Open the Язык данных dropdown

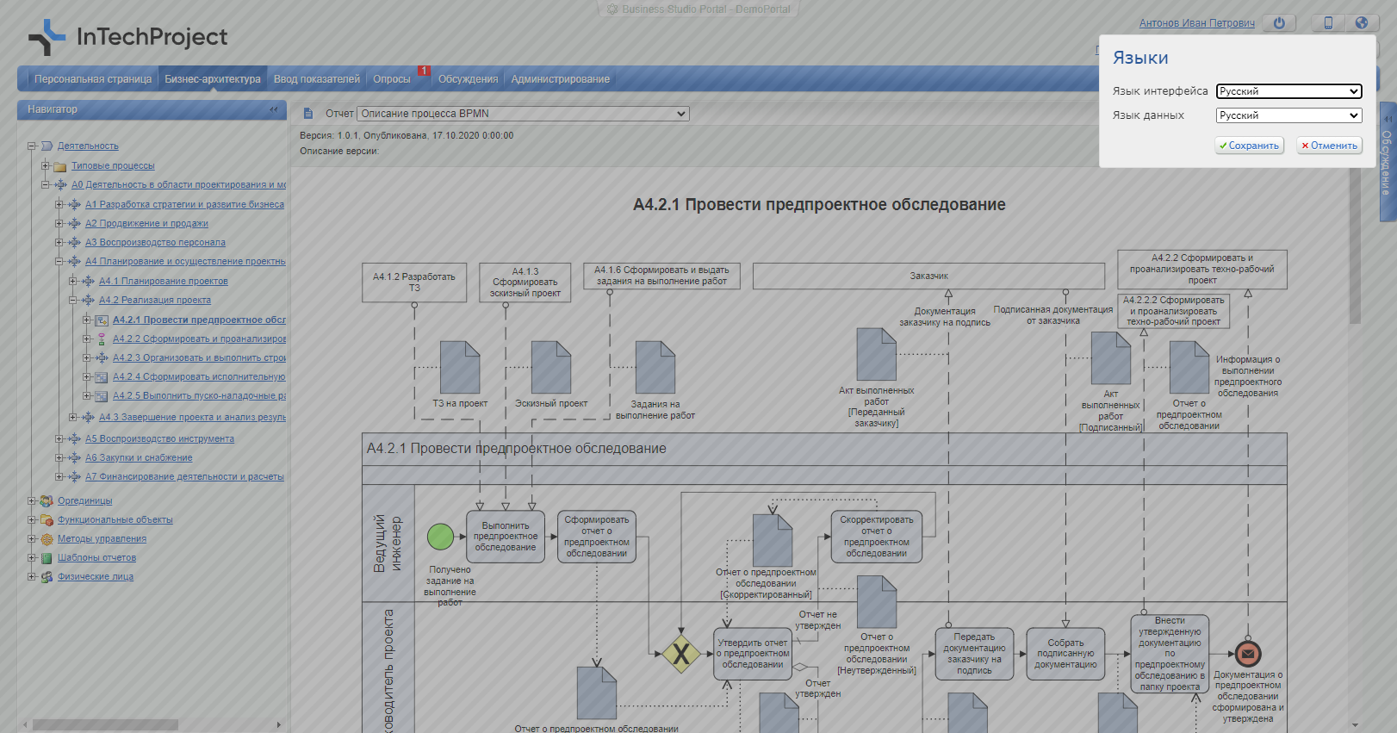tap(1288, 115)
